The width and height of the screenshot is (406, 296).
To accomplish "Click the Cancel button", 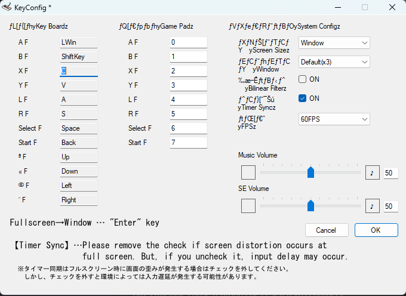I will 326,230.
